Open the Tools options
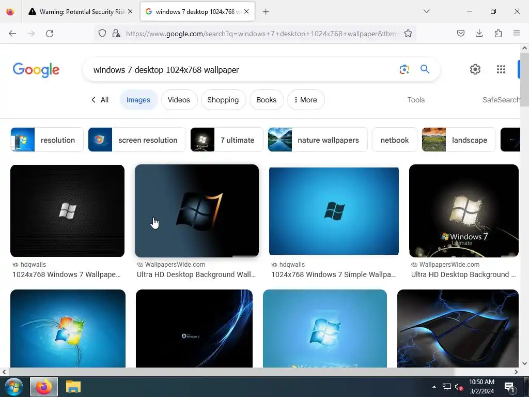529x397 pixels. tap(416, 100)
